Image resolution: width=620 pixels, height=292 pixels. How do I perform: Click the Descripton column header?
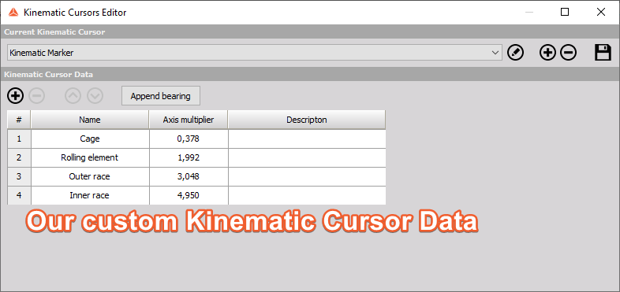pyautogui.click(x=306, y=120)
